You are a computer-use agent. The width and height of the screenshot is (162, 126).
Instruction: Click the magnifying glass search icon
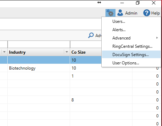(x=91, y=35)
